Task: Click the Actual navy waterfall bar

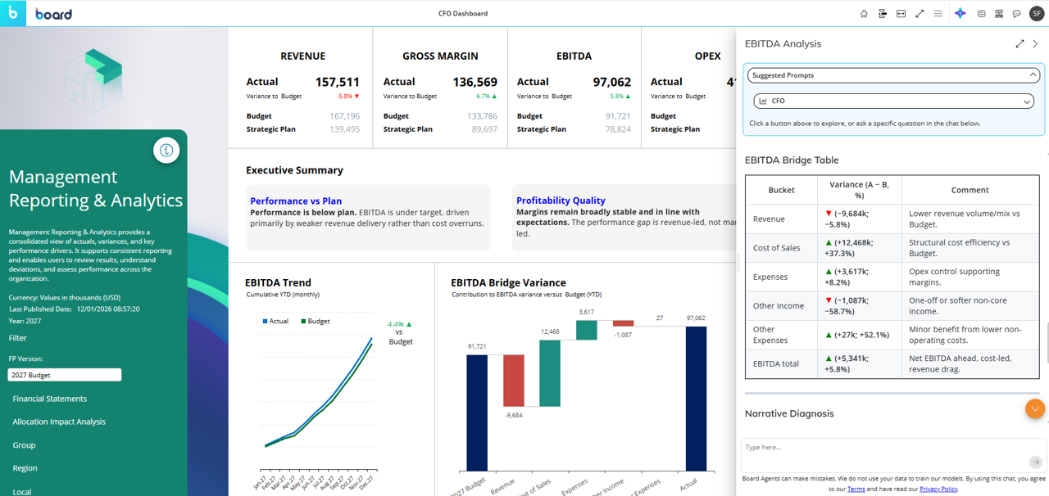Action: click(696, 399)
